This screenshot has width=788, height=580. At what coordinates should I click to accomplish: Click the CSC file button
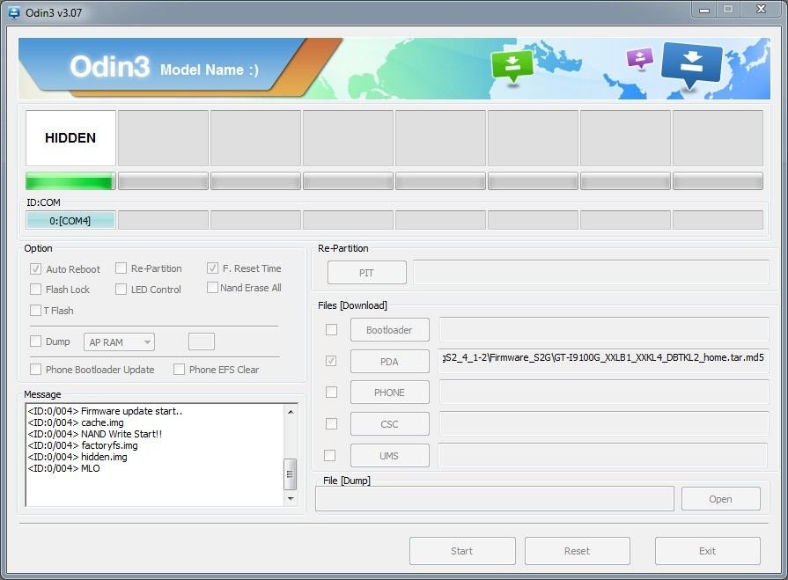pyautogui.click(x=389, y=424)
